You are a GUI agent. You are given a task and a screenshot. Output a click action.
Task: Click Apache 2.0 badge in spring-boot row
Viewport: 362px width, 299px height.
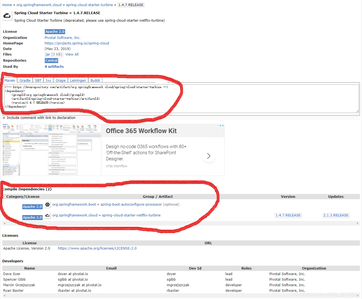click(32, 206)
